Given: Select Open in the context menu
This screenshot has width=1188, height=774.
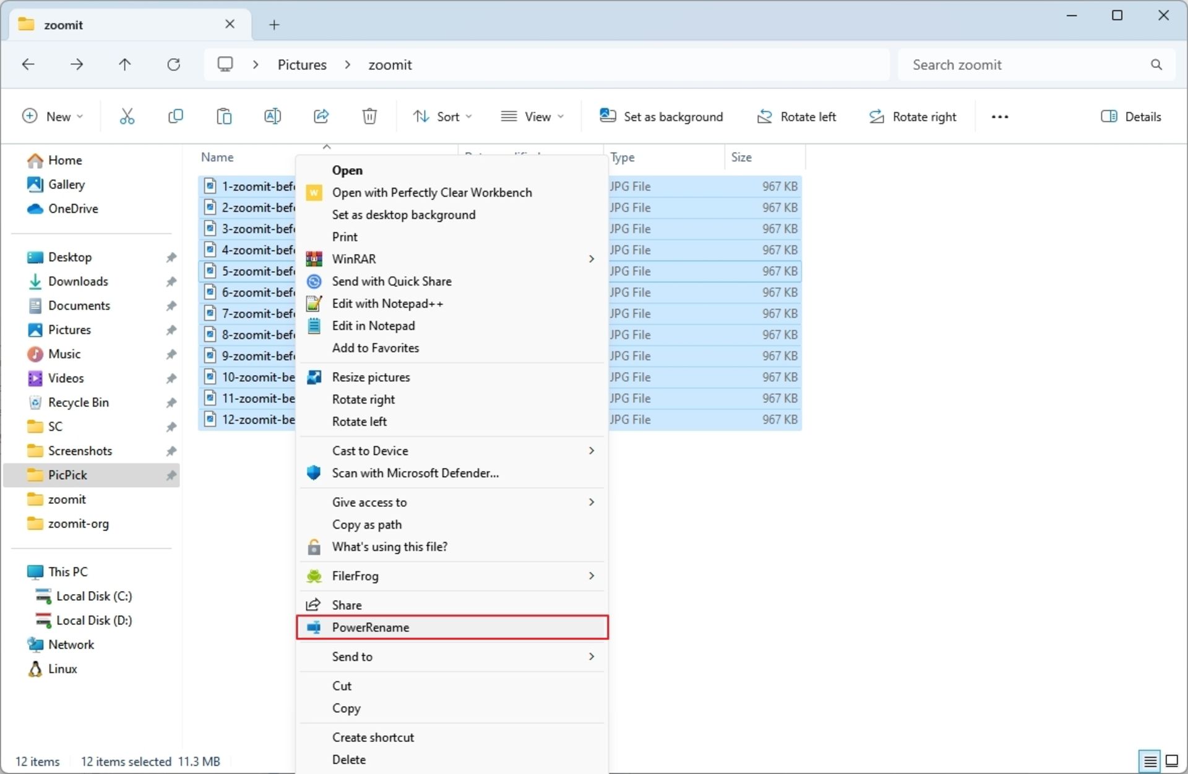Looking at the screenshot, I should pyautogui.click(x=452, y=171).
